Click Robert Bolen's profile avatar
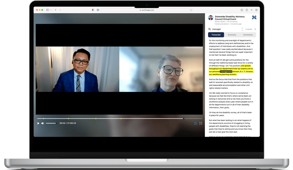The image size is (293, 170). (211, 18)
